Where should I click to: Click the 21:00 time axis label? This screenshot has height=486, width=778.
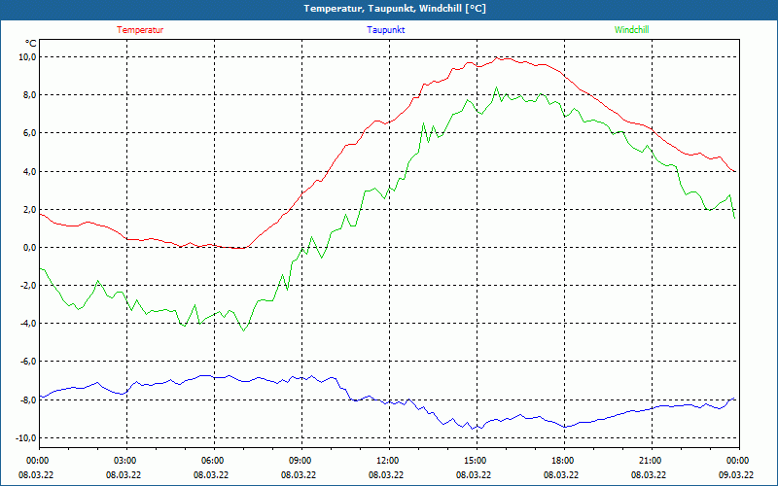652,461
